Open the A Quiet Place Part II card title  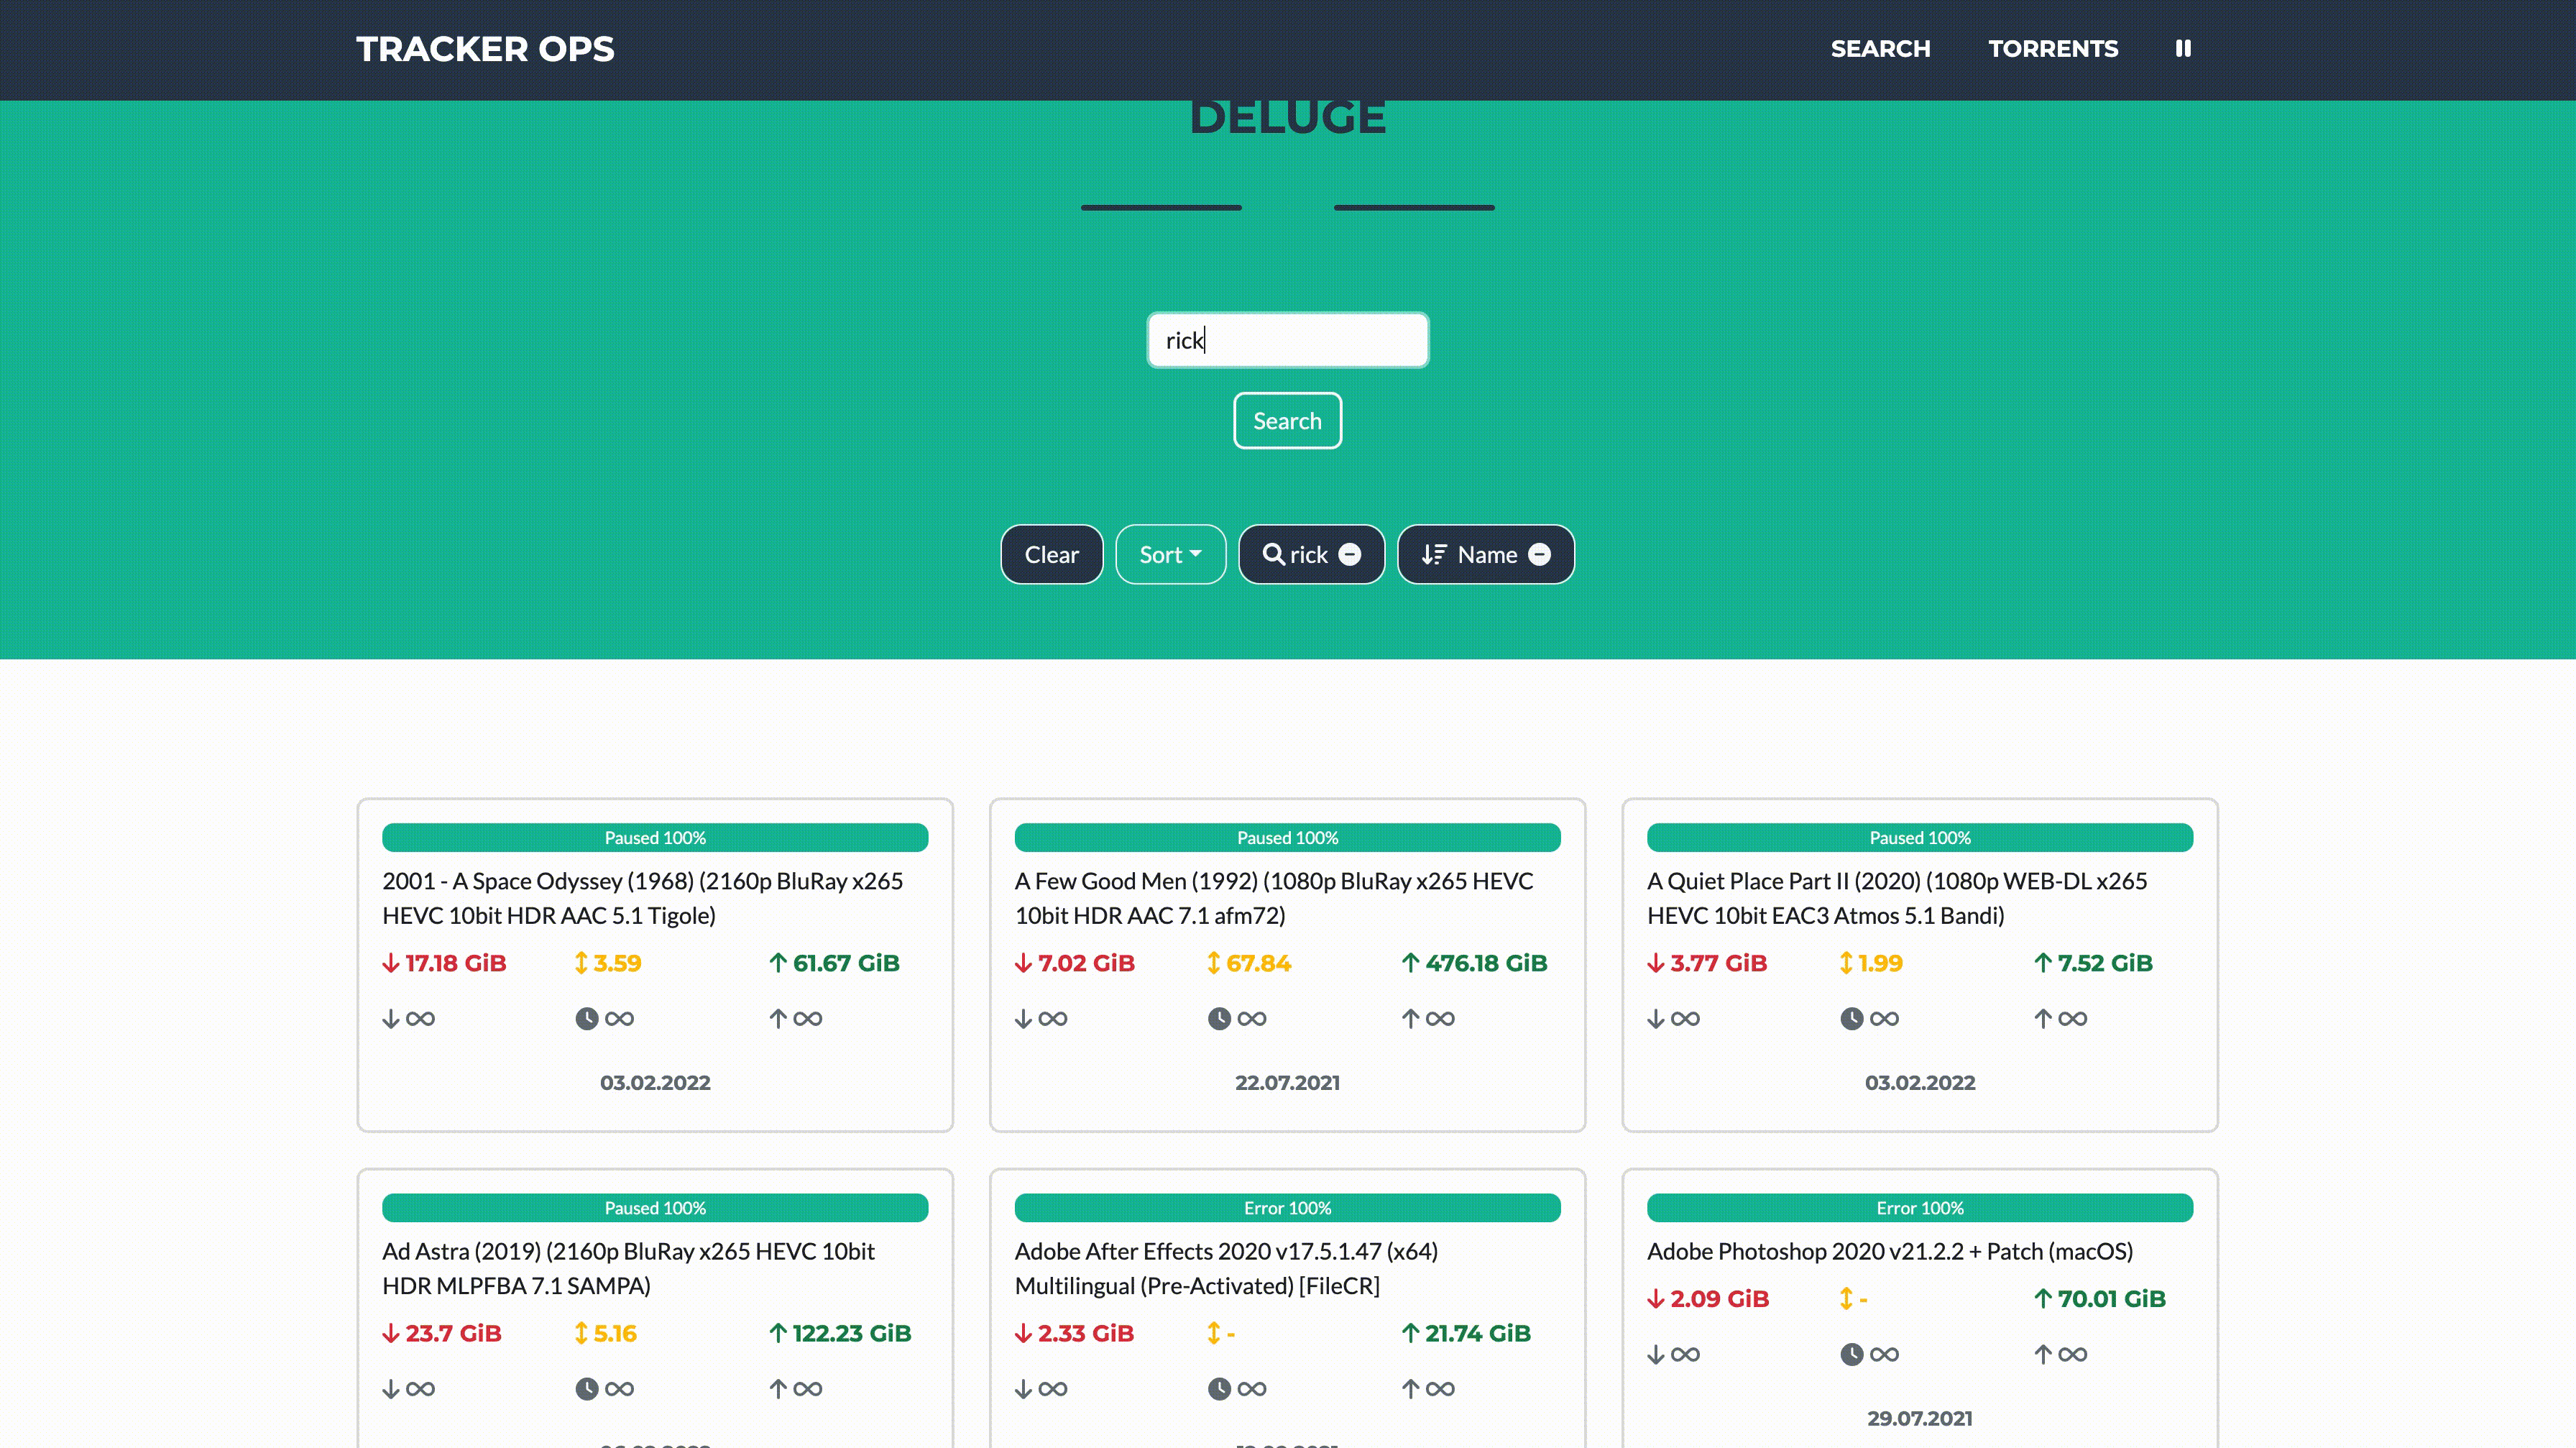(1896, 897)
